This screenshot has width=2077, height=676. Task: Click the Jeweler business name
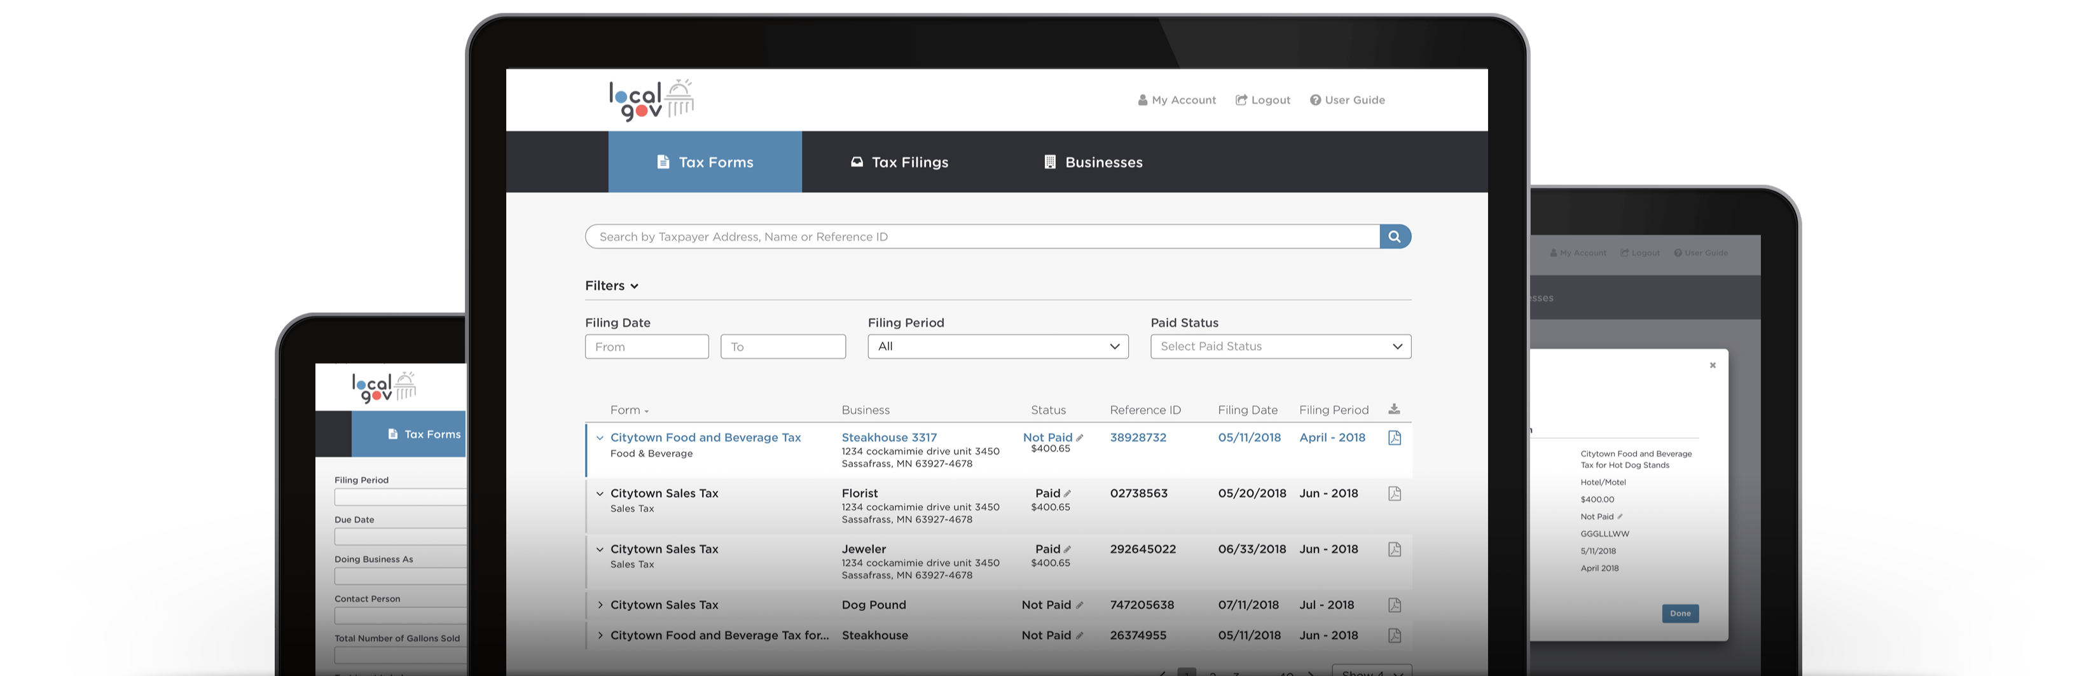[864, 549]
